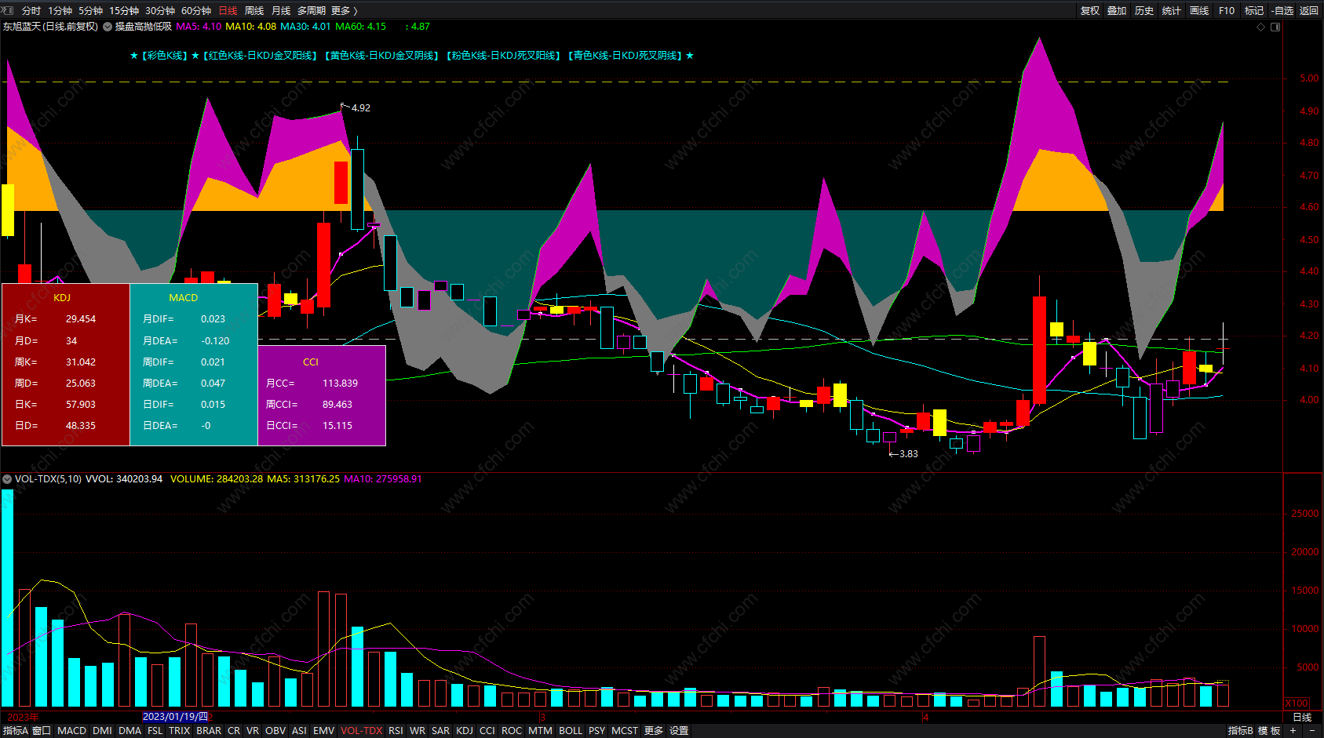Image resolution: width=1324 pixels, height=738 pixels.
Task: Click the X100 volume scale label
Action: pos(1297,703)
